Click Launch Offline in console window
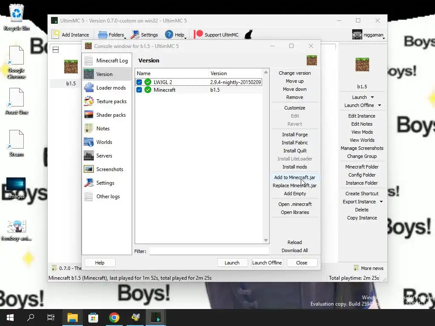 pyautogui.click(x=267, y=262)
